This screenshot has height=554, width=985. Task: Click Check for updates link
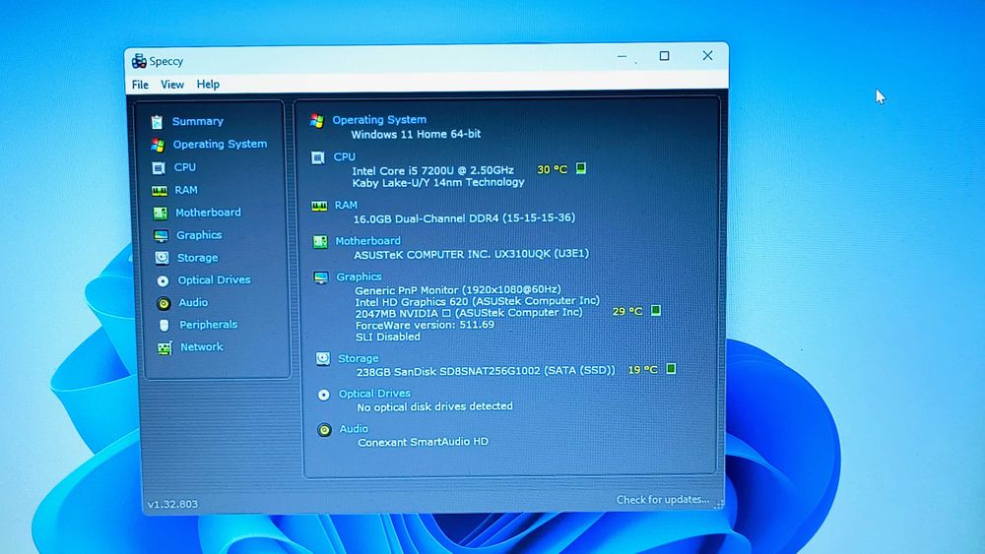[663, 500]
